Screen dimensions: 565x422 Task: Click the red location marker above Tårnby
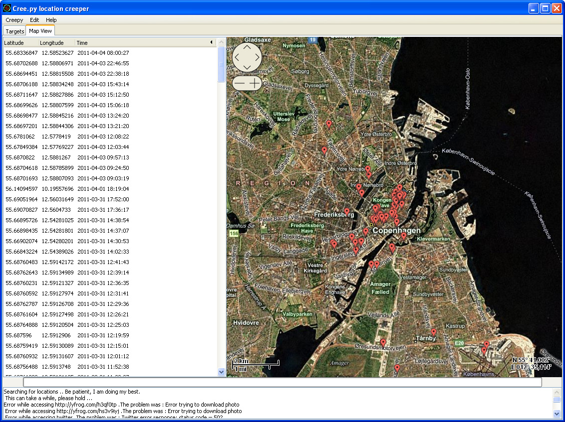434,332
